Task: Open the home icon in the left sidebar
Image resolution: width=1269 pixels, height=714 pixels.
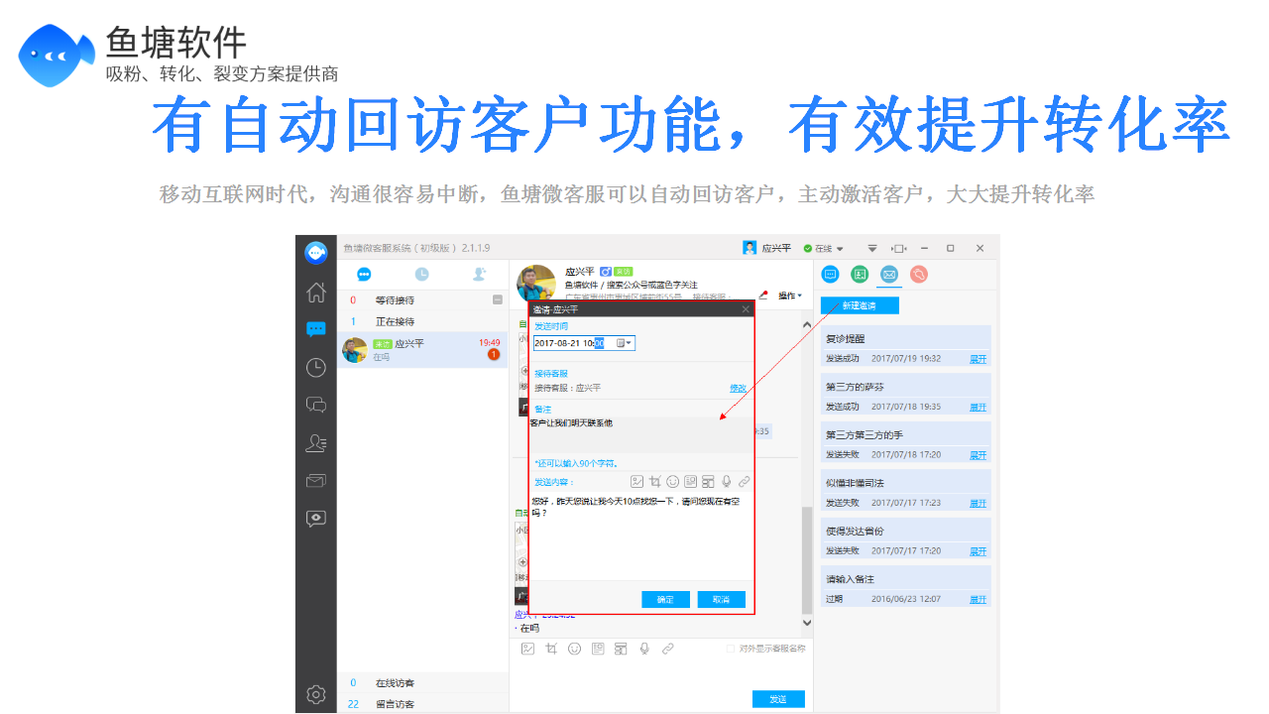Action: click(x=316, y=293)
